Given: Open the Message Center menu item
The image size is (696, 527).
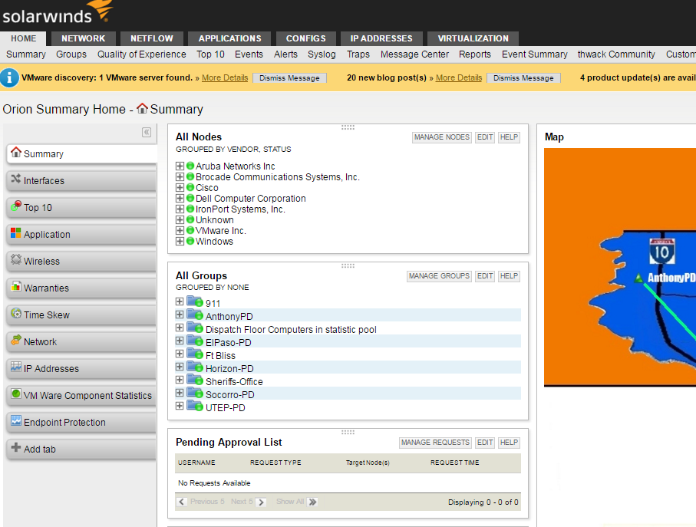Looking at the screenshot, I should coord(414,54).
